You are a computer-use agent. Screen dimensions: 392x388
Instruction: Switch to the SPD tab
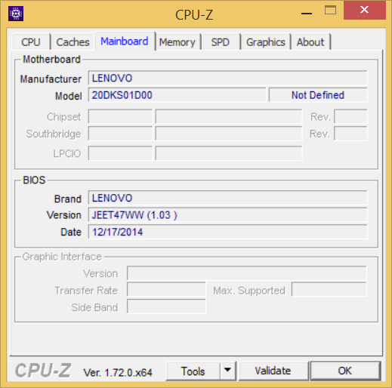pyautogui.click(x=221, y=42)
